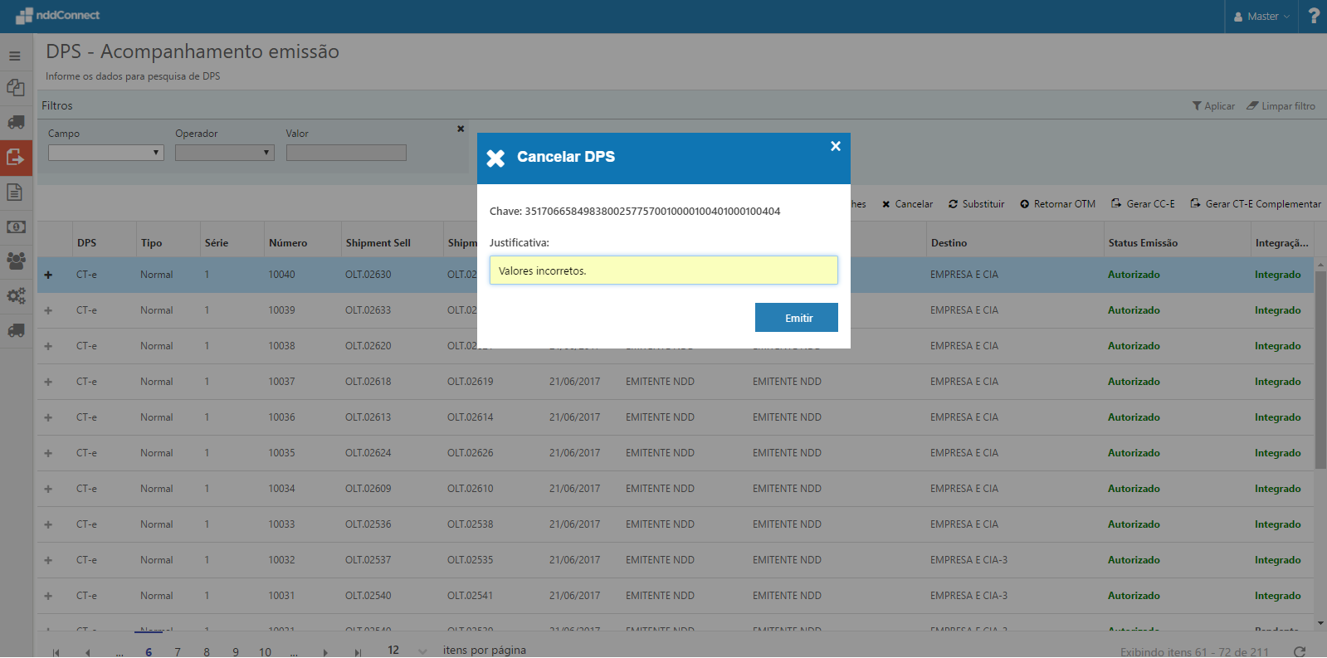
Task: Close the Cancelar DPS dialog
Action: tap(836, 146)
